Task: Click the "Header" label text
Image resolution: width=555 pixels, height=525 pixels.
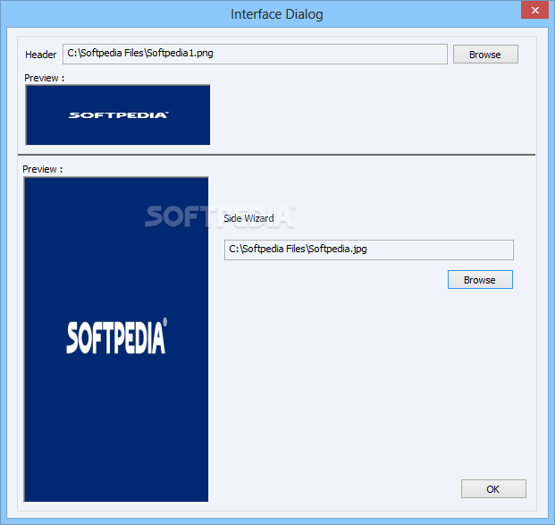Action: [41, 55]
